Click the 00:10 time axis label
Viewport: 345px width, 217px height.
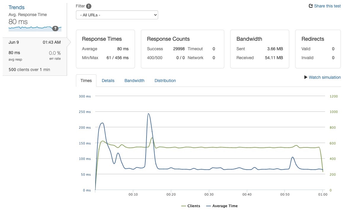click(133, 194)
